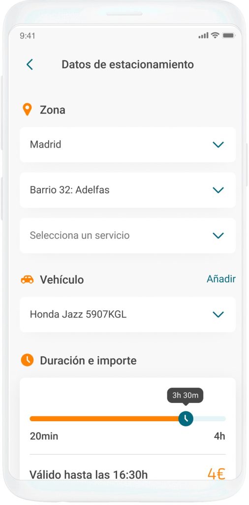
Task: Go back with the left arrow icon
Action: (30, 65)
